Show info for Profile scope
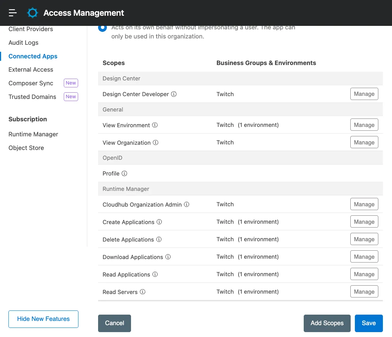This screenshot has height=337, width=392. (124, 173)
